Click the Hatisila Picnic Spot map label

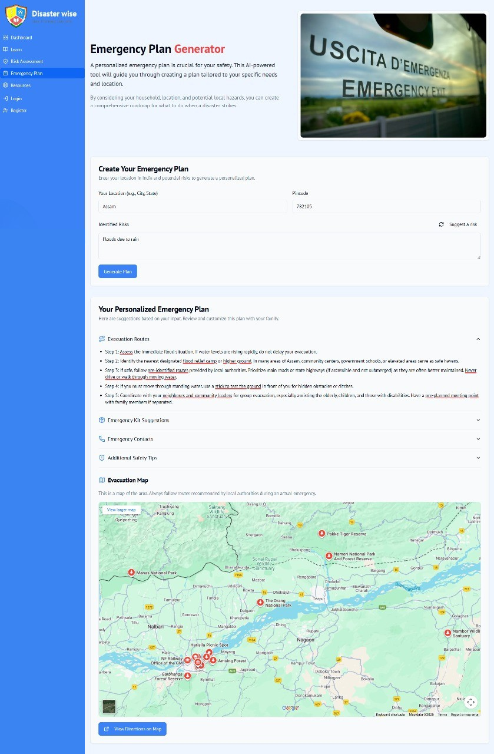pyautogui.click(x=209, y=645)
